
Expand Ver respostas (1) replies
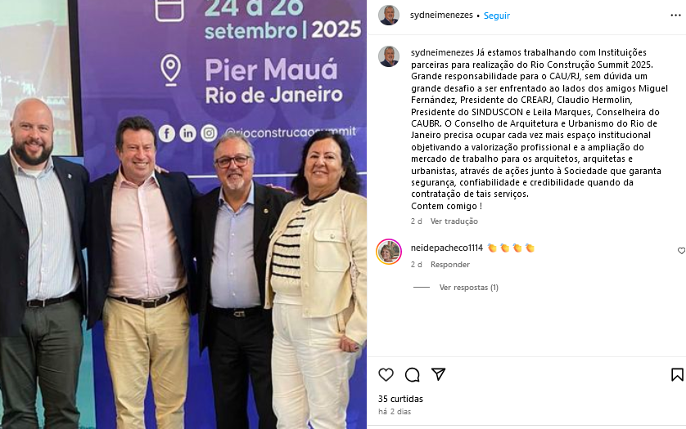point(468,288)
